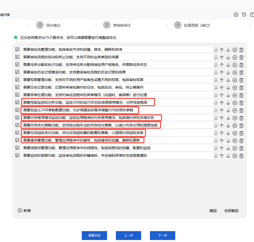Screen dimensions: 254x242
Task: Click text field of 审批流管理功能 row
Action: (117, 49)
